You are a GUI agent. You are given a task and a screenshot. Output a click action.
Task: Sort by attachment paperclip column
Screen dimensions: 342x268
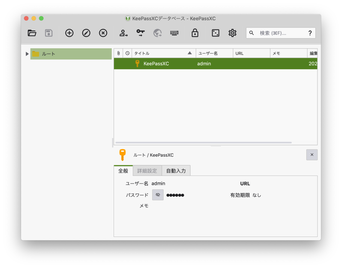pos(119,53)
